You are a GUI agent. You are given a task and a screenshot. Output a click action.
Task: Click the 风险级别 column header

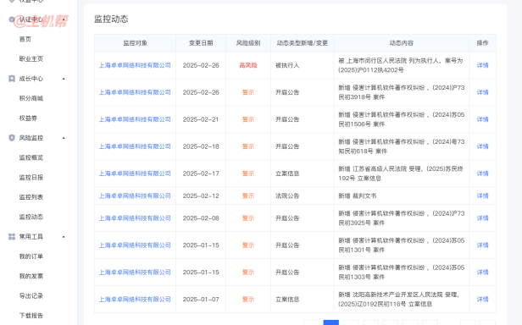tap(248, 43)
